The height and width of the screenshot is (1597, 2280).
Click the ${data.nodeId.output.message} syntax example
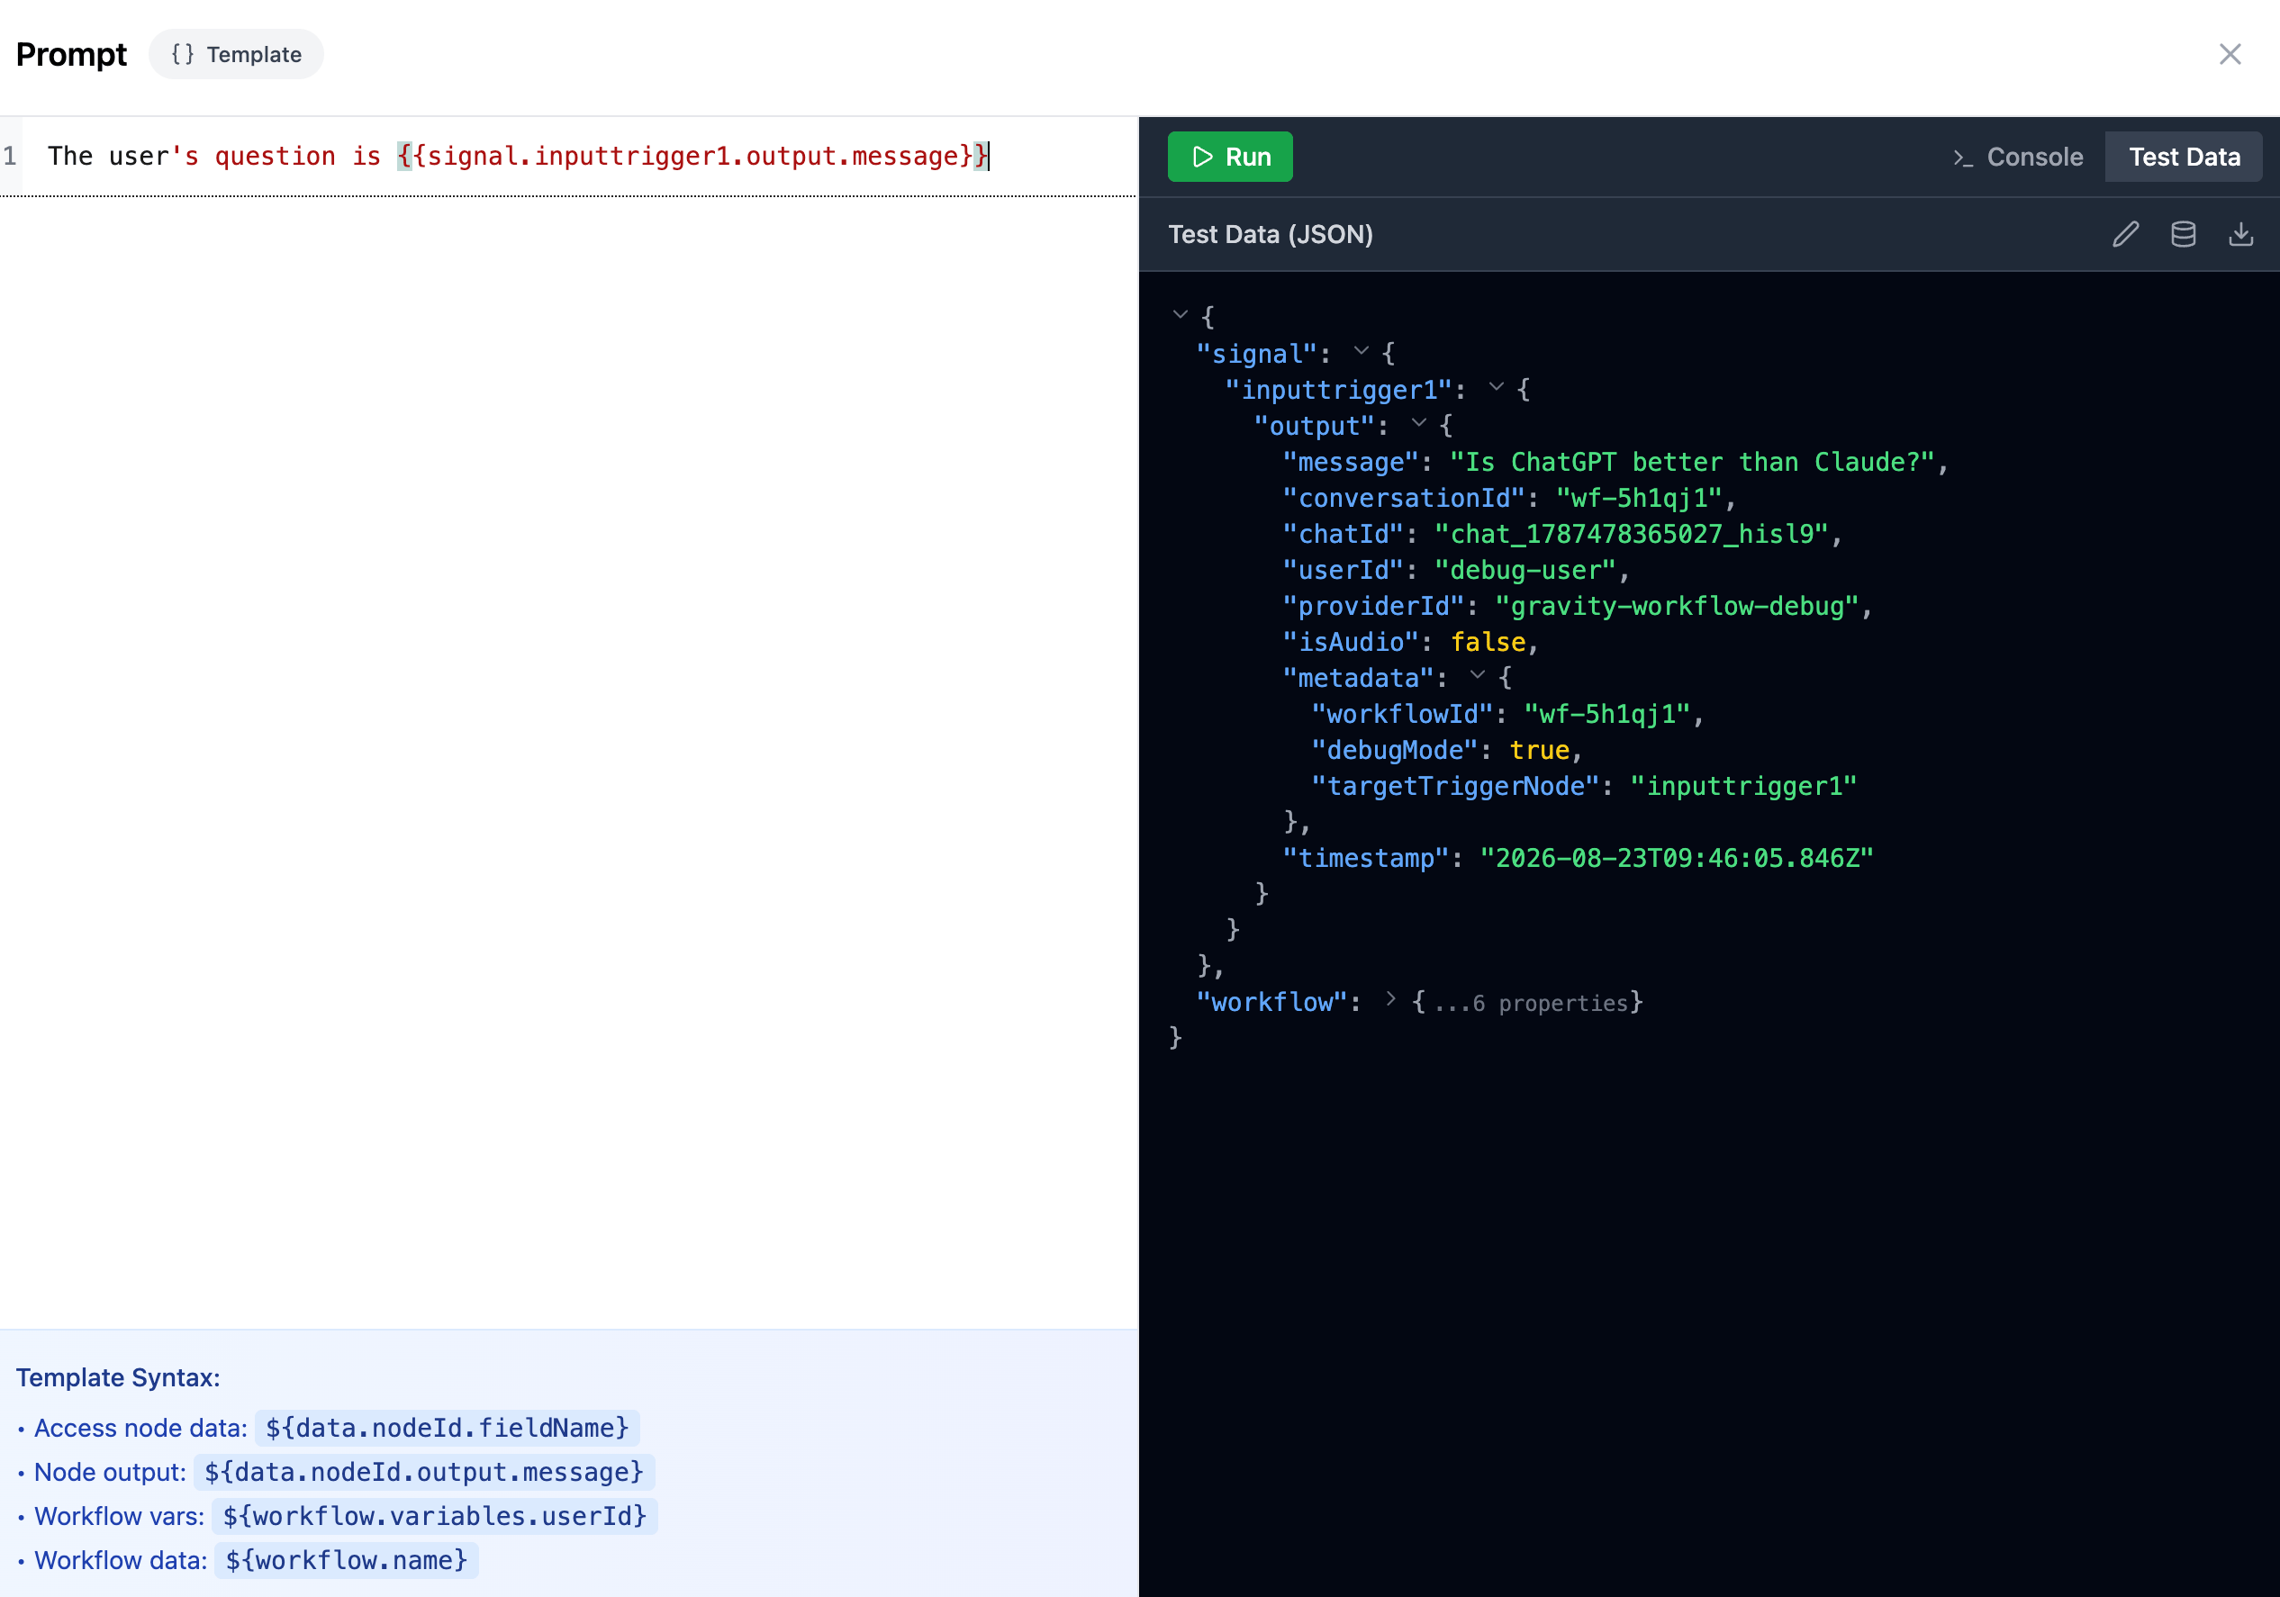tap(424, 1472)
